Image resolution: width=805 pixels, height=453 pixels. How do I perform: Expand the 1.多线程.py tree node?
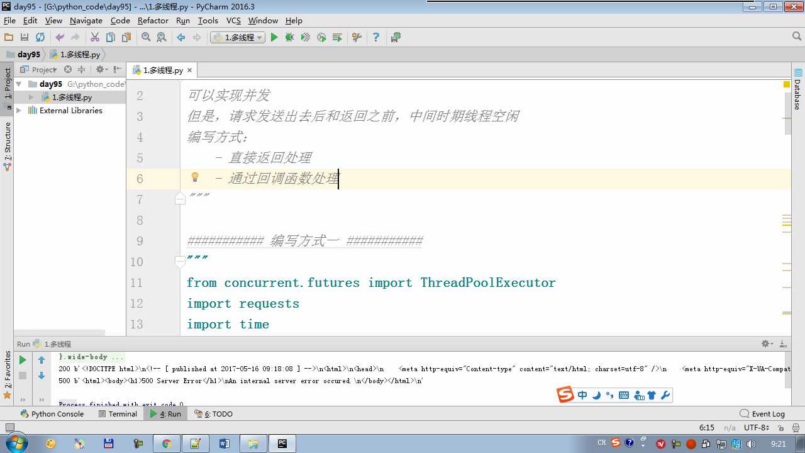coord(31,98)
